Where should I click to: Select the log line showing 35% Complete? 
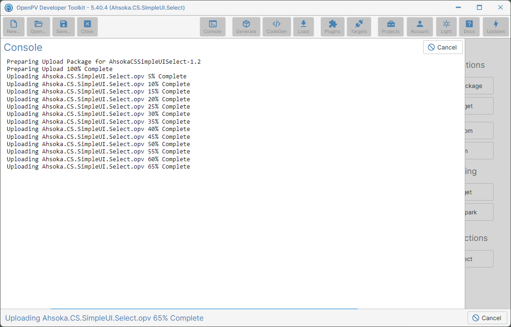[98, 122]
